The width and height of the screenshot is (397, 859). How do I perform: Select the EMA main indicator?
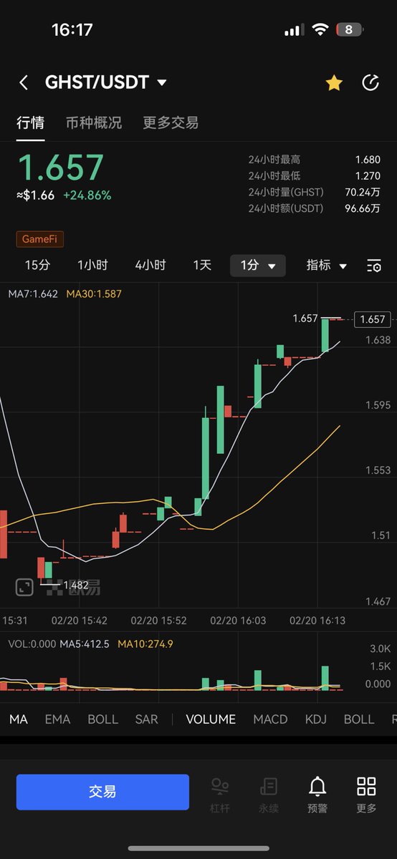tap(57, 719)
